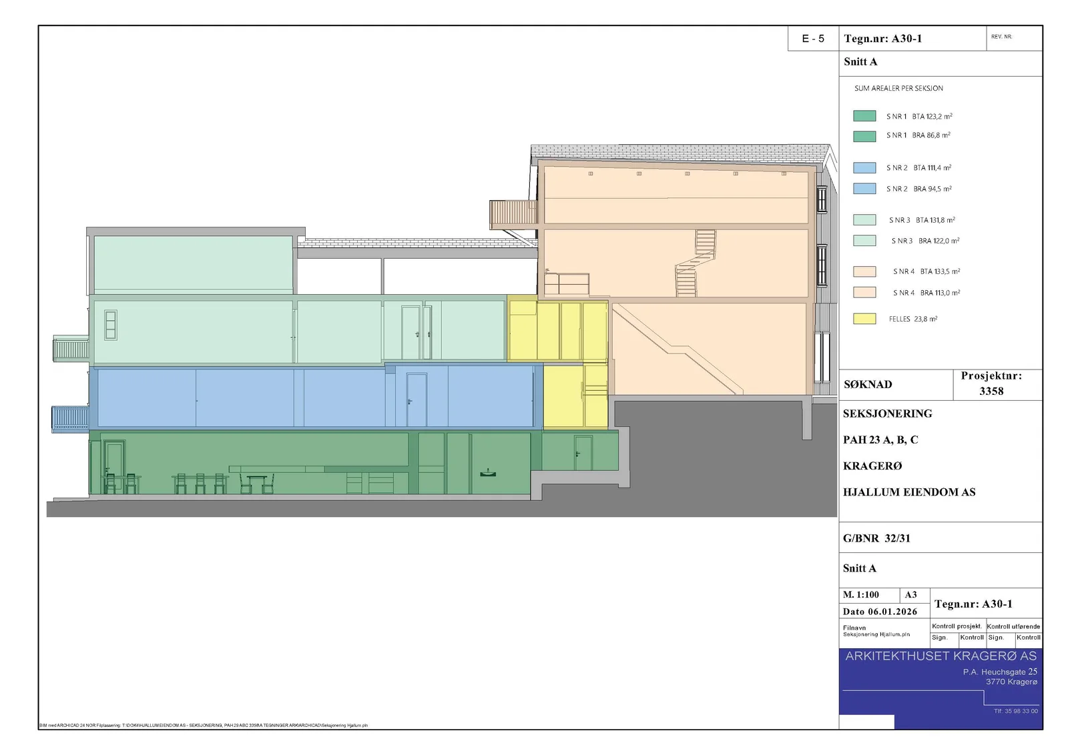Click the legend text 'S NR 3 BTA 131,8 m²'
1068x755 pixels.
pyautogui.click(x=922, y=220)
